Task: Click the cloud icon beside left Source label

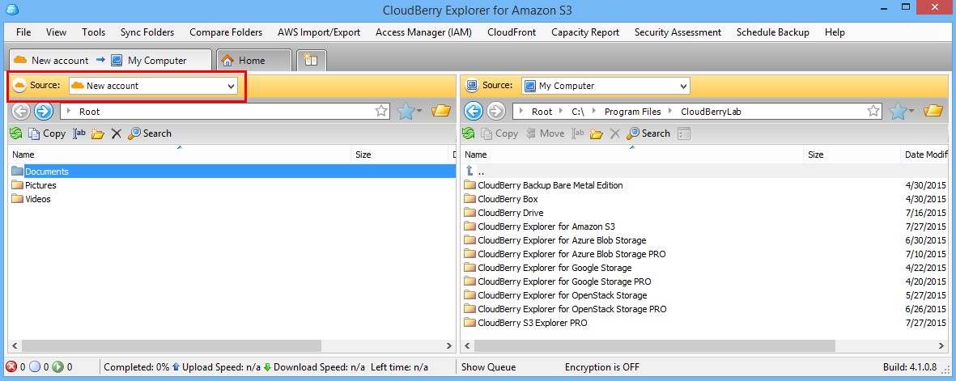Action: coord(19,86)
